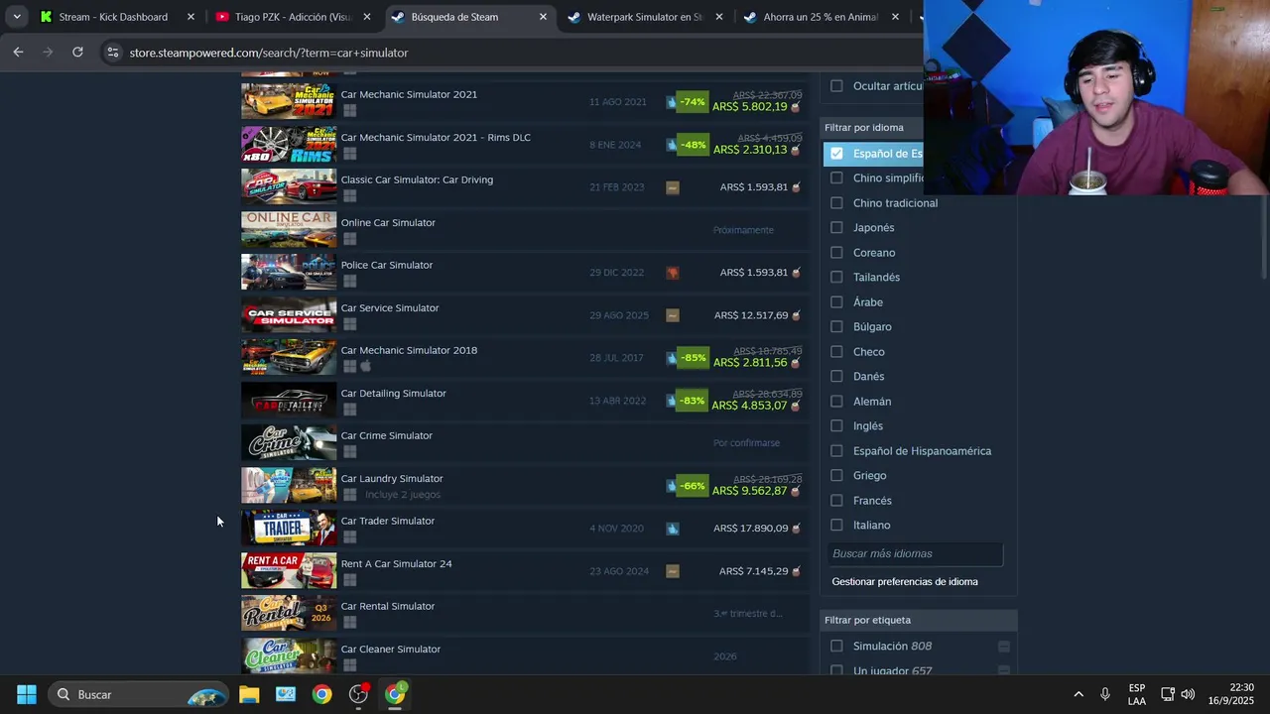
Task: Open Car Service Simulator result
Action: 525,314
